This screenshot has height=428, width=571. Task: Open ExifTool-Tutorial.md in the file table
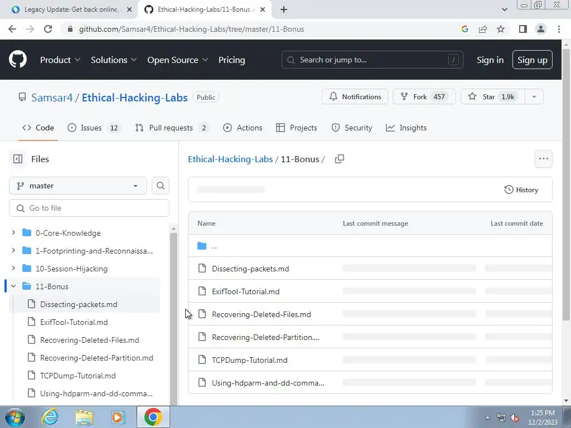point(246,291)
